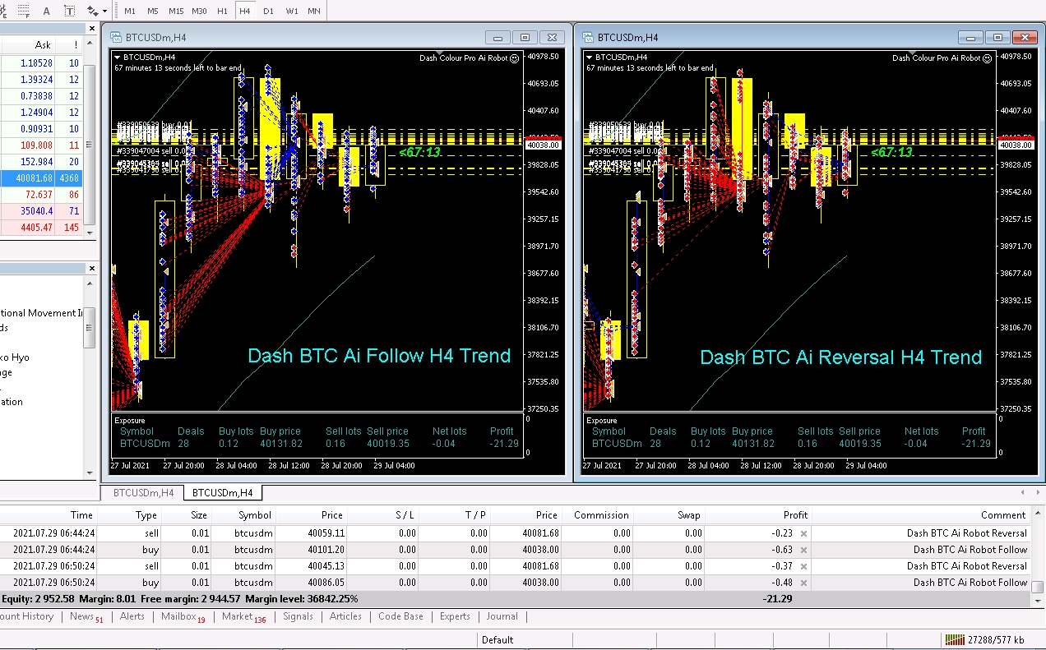The width and height of the screenshot is (1046, 650).
Task: Open the Experts tab
Action: (455, 616)
